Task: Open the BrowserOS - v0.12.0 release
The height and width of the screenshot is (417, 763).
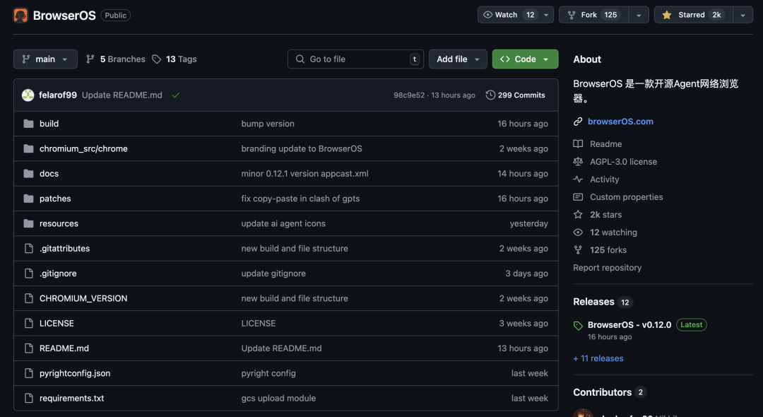Action: (629, 324)
